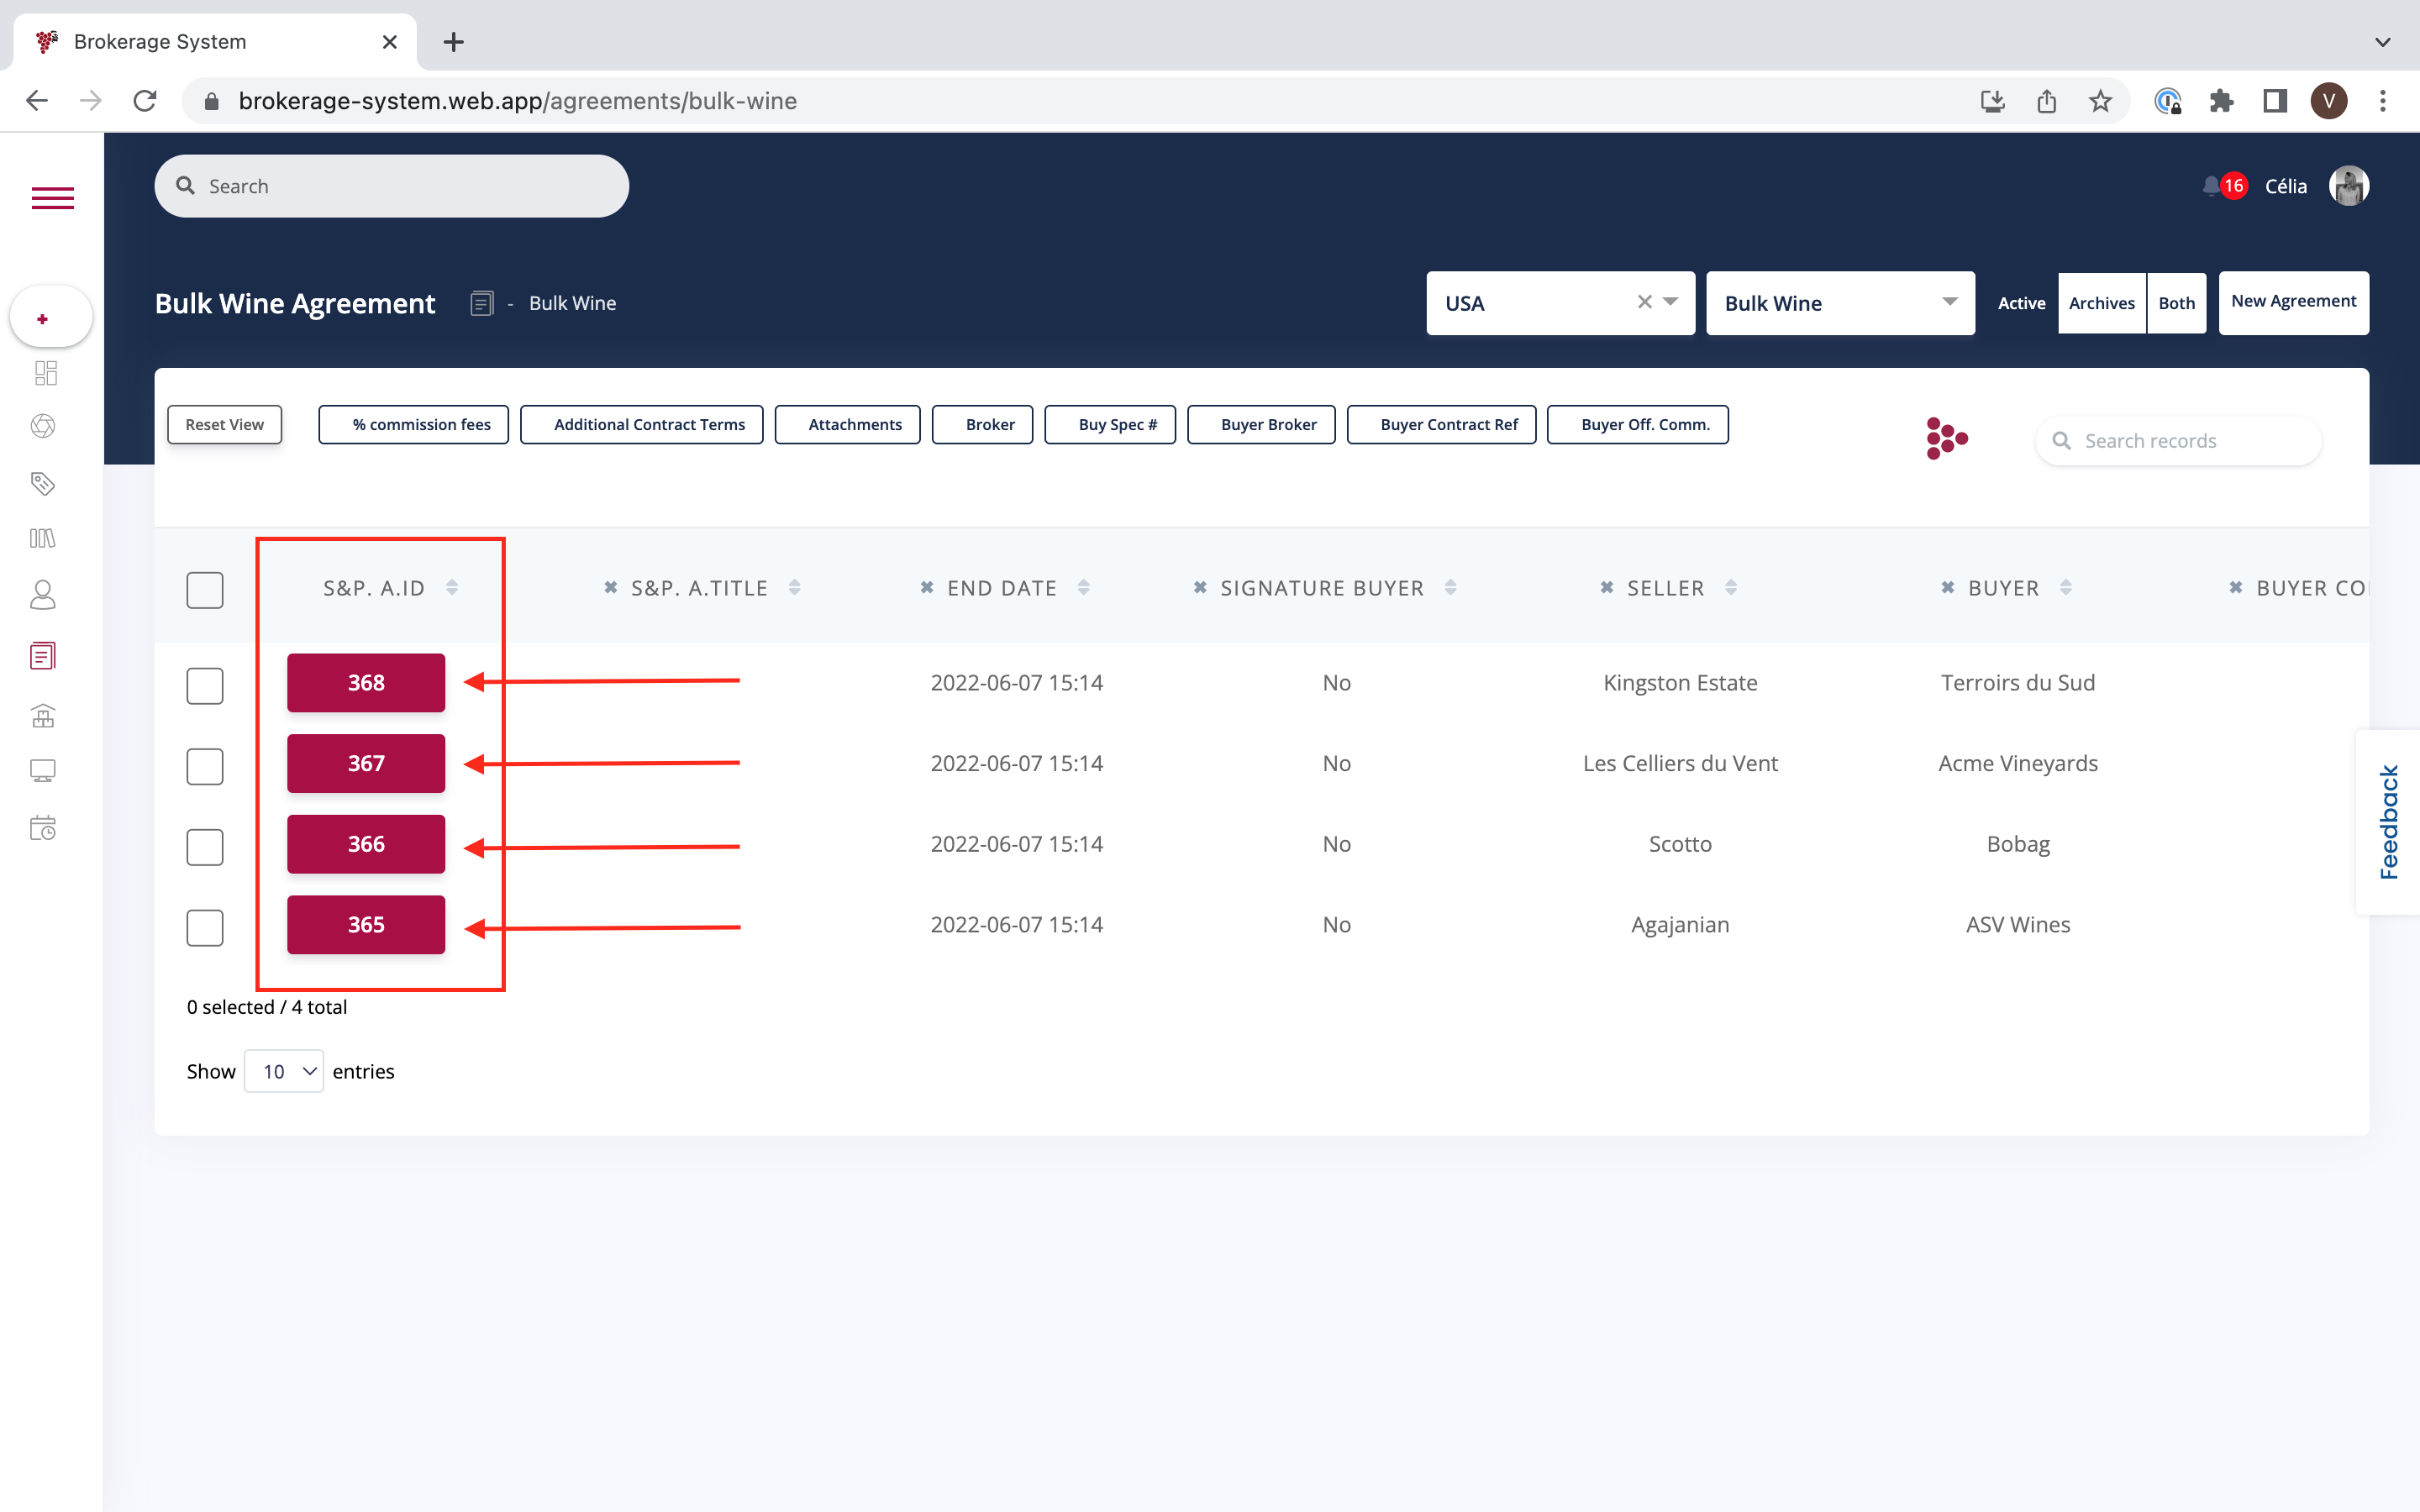
Task: Open the Show entries count dropdown
Action: [x=284, y=1071]
